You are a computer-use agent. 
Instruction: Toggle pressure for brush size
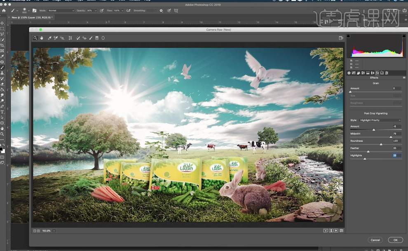click(x=169, y=11)
